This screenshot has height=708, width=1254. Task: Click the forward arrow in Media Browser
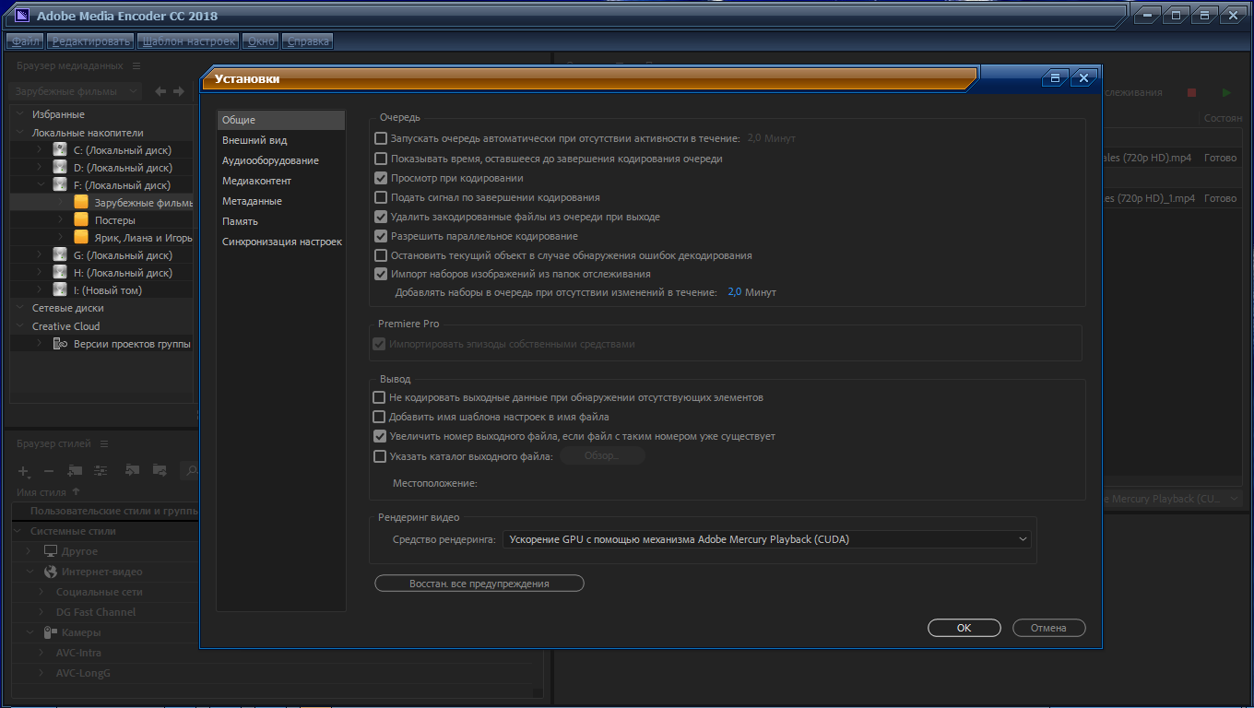point(179,91)
